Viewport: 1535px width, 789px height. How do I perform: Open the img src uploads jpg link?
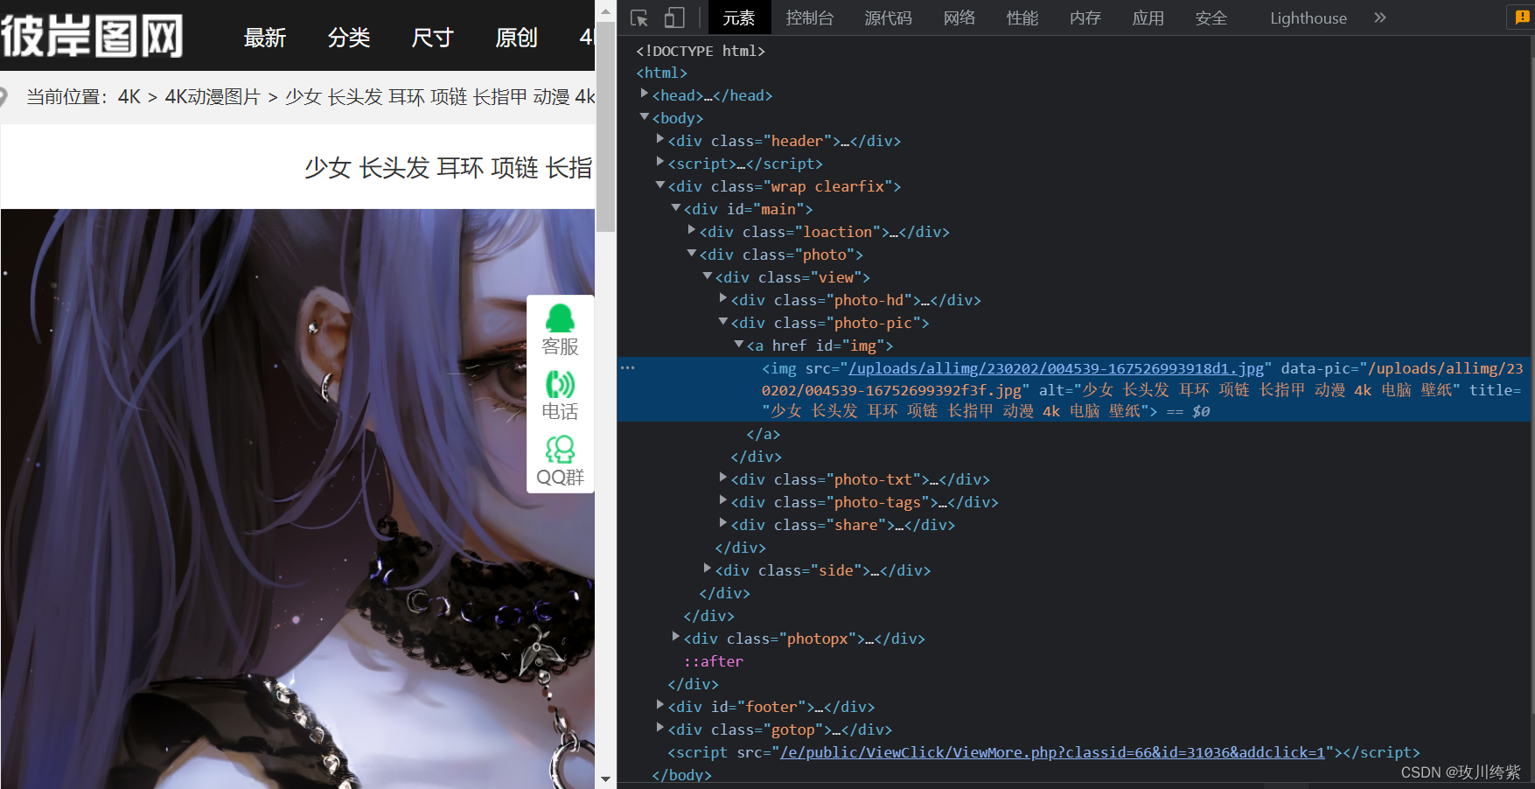pos(1056,368)
